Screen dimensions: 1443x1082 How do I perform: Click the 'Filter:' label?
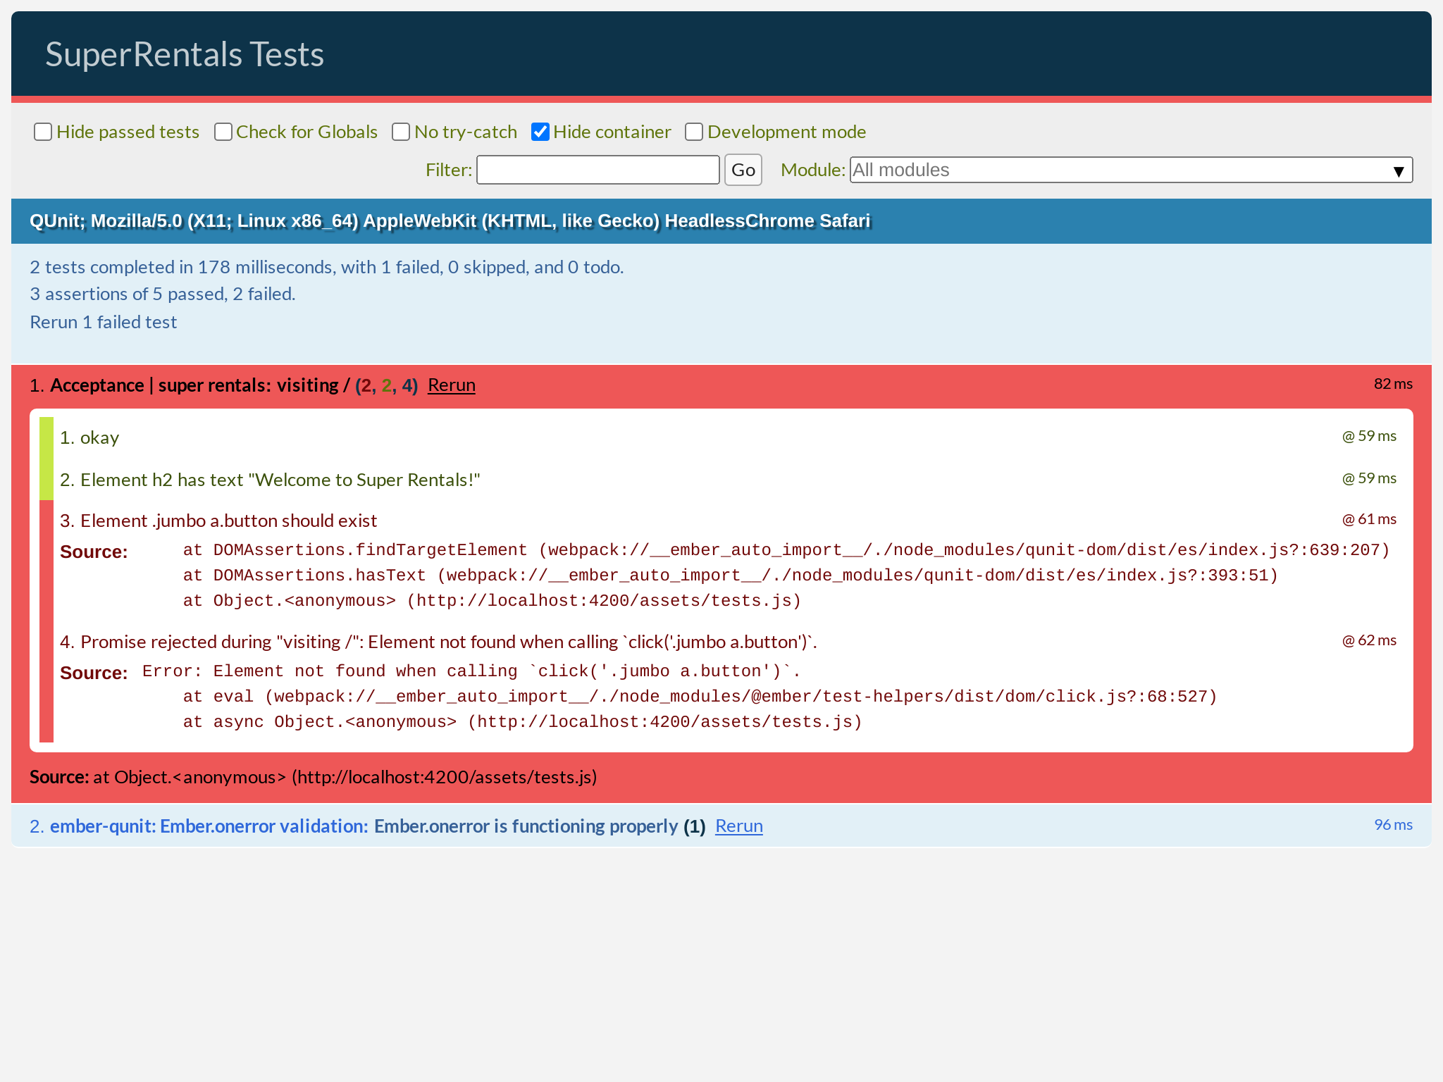click(449, 170)
